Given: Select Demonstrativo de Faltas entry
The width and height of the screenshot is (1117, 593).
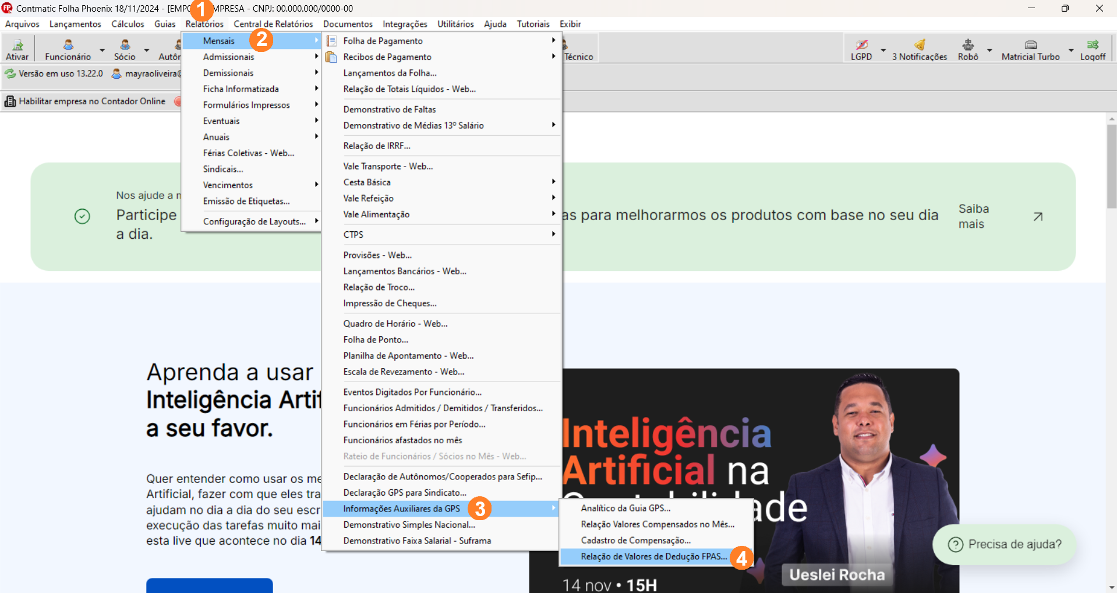Looking at the screenshot, I should 442,110.
